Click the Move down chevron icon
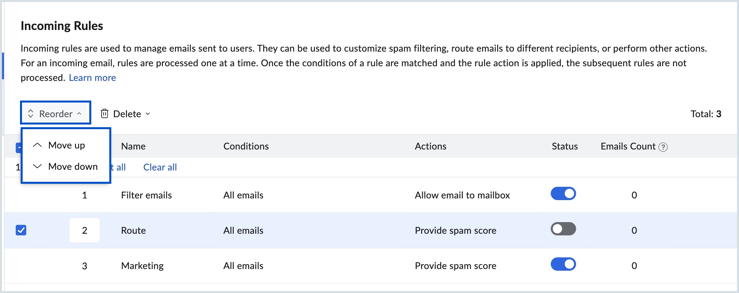The width and height of the screenshot is (739, 293). 37,166
